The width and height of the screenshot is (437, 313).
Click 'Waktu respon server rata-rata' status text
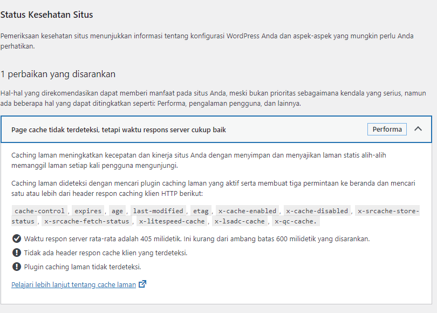[197, 239]
